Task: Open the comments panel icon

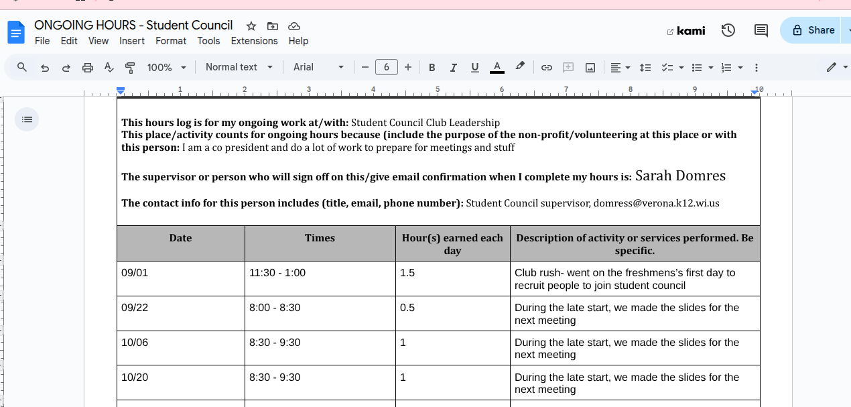Action: pyautogui.click(x=761, y=30)
